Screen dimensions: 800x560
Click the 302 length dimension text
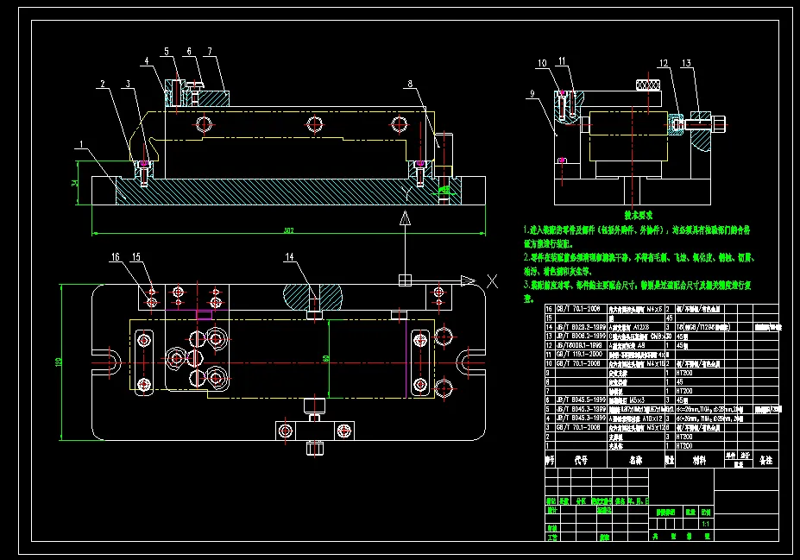(289, 230)
